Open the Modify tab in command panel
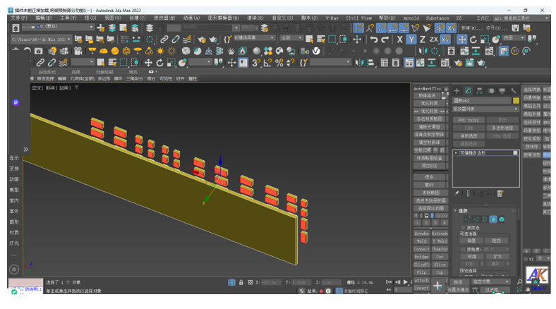556x309 pixels. point(468,90)
